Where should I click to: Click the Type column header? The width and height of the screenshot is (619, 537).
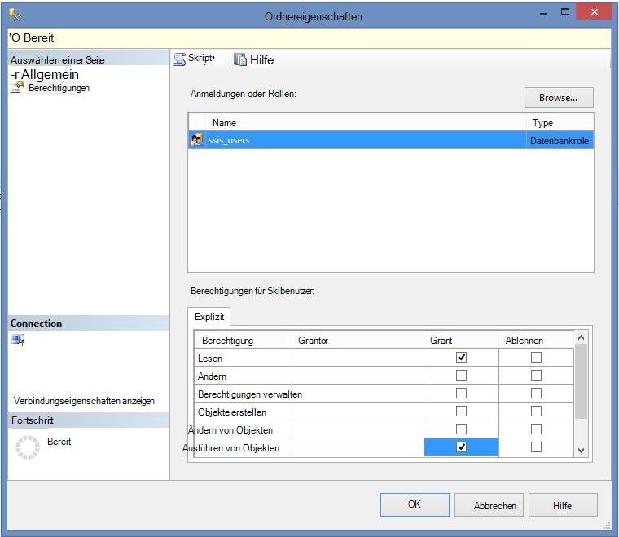click(x=560, y=123)
